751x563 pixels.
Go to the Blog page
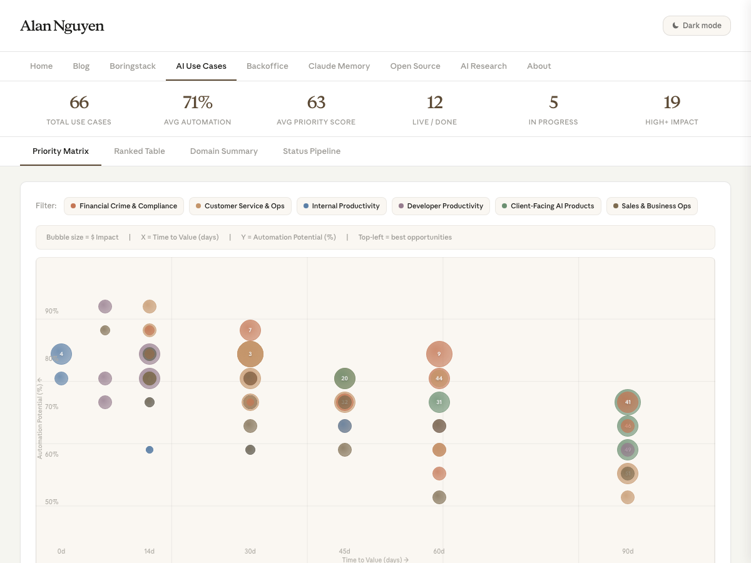81,66
